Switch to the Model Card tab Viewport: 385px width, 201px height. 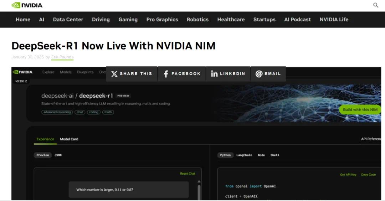(69, 139)
